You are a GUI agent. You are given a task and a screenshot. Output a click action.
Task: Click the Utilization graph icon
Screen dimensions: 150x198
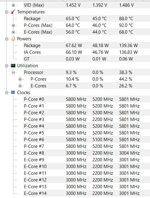[x=13, y=65]
